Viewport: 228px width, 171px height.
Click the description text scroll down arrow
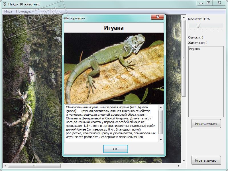(161, 140)
